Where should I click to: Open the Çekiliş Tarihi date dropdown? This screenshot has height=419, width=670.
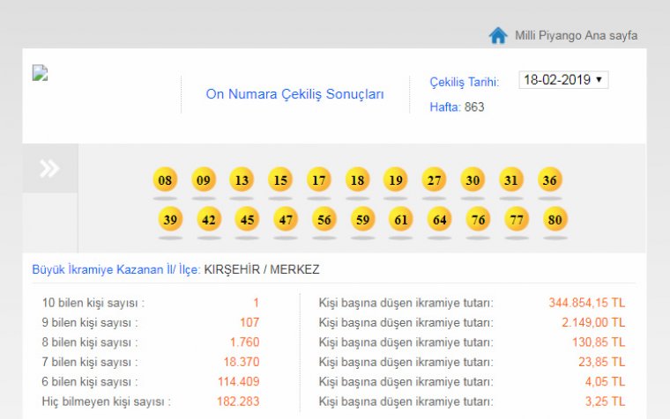(x=563, y=80)
